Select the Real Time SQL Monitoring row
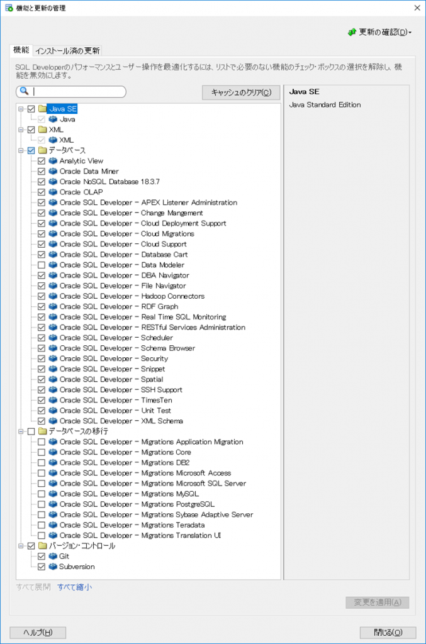This screenshot has height=644, width=426. pos(143,317)
